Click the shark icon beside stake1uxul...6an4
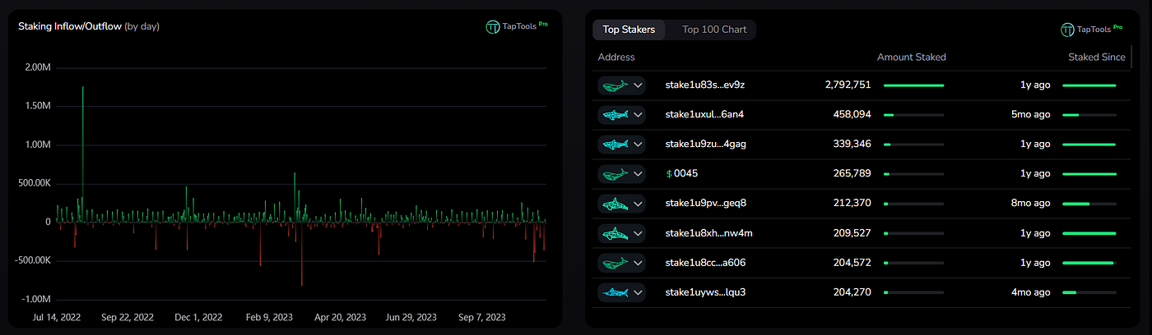Viewport: 1152px width, 335px height. click(614, 115)
